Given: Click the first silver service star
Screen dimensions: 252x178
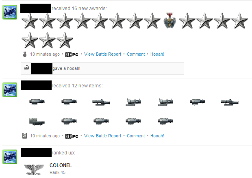Looking at the screenshot, I should click(x=30, y=21).
